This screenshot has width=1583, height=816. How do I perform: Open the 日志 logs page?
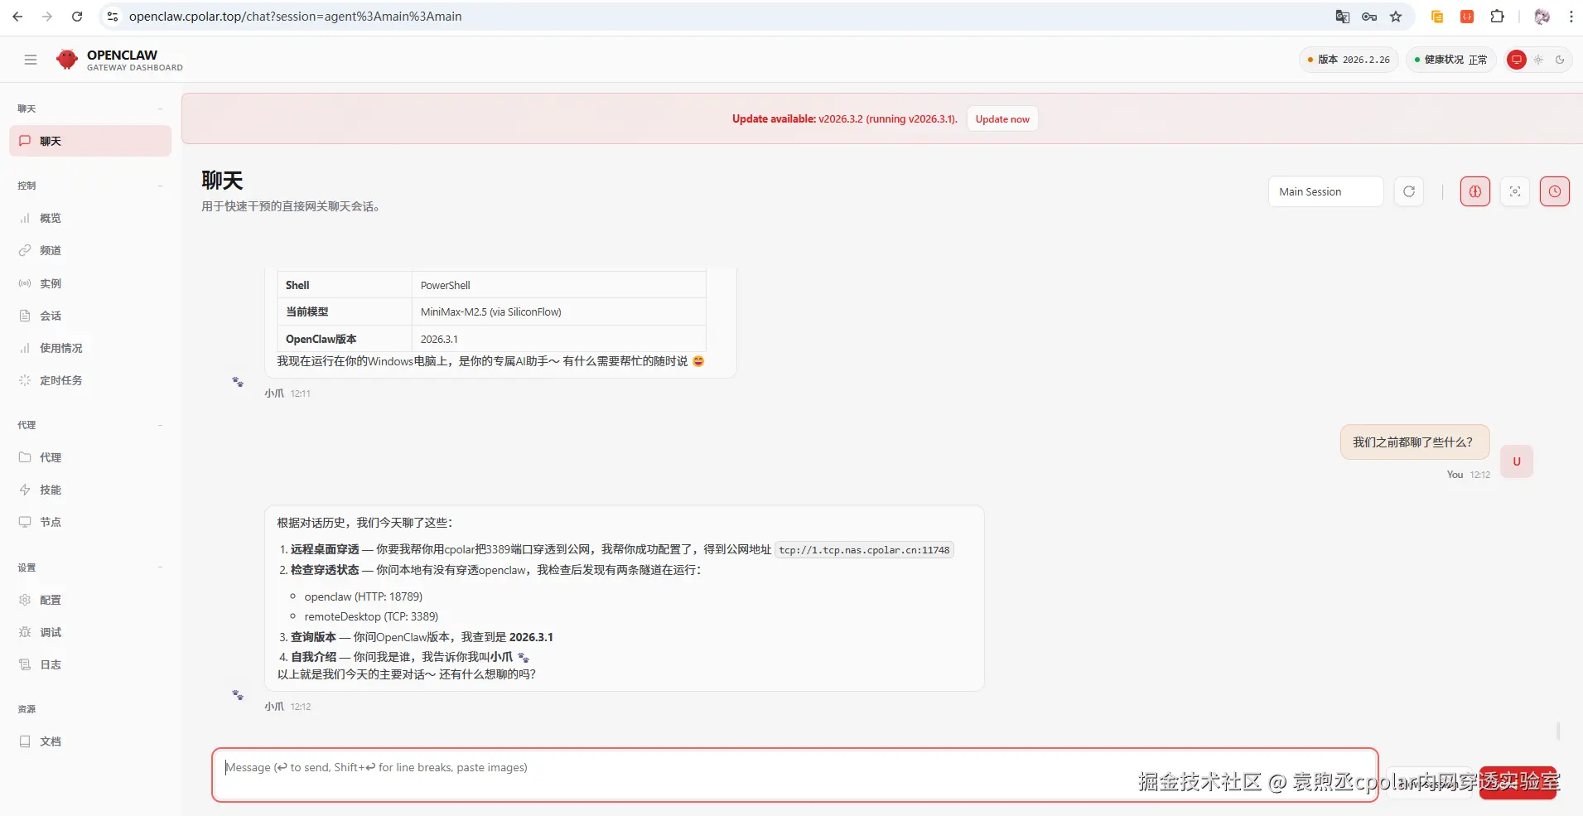[90, 664]
